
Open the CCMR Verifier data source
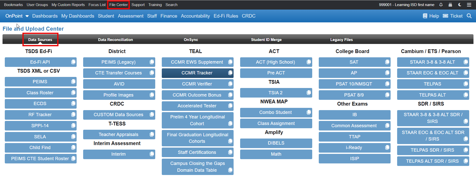pyautogui.click(x=198, y=84)
